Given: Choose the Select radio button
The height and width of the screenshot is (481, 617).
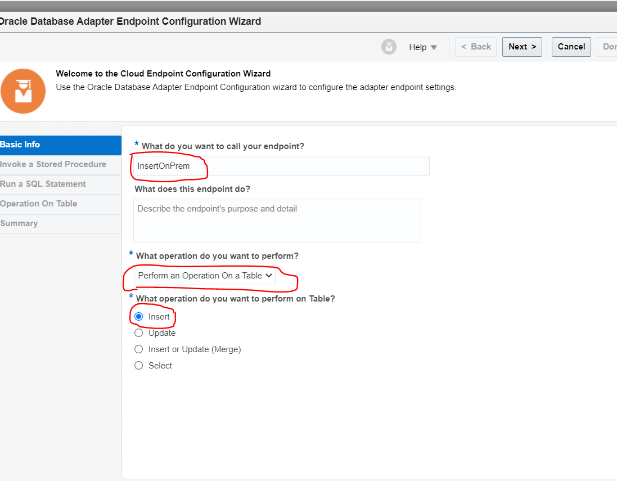Looking at the screenshot, I should pos(138,366).
